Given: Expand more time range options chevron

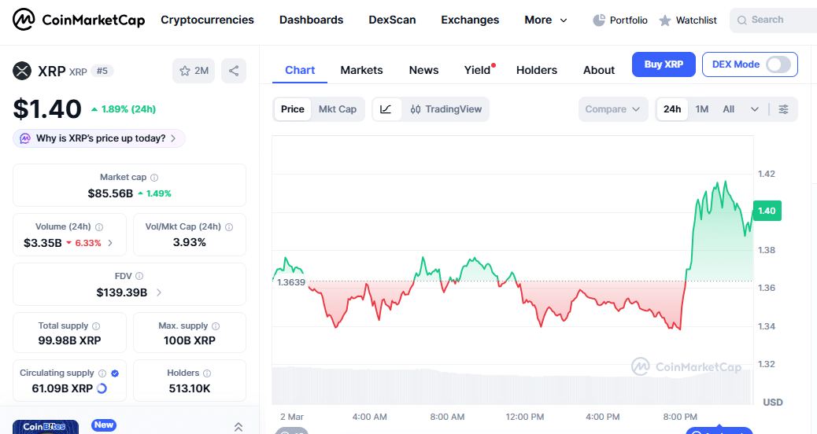Looking at the screenshot, I should click(755, 109).
